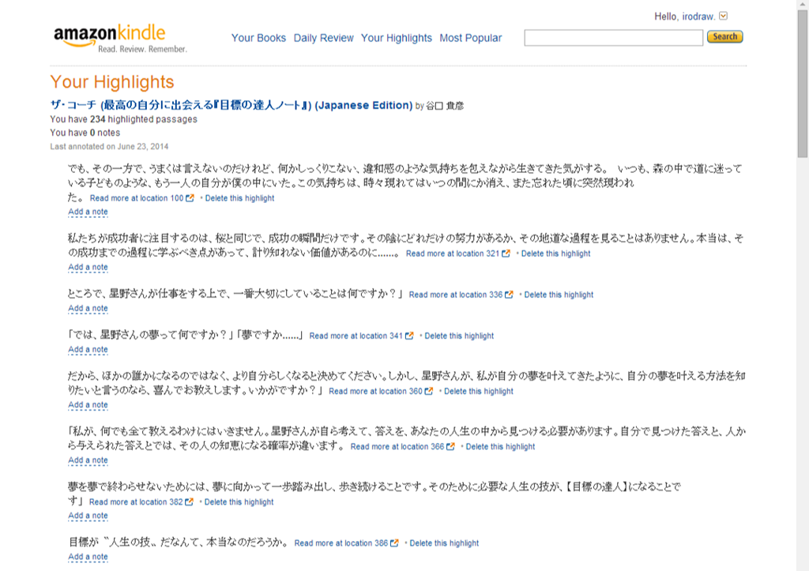Open external link icon beside location 100
This screenshot has width=809, height=571.
pos(190,198)
